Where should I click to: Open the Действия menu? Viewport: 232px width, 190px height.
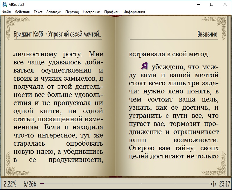click(22, 12)
